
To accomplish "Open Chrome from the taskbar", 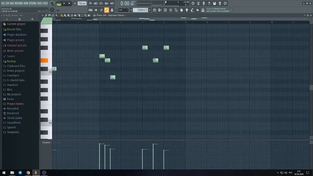I will (x=28, y=173).
